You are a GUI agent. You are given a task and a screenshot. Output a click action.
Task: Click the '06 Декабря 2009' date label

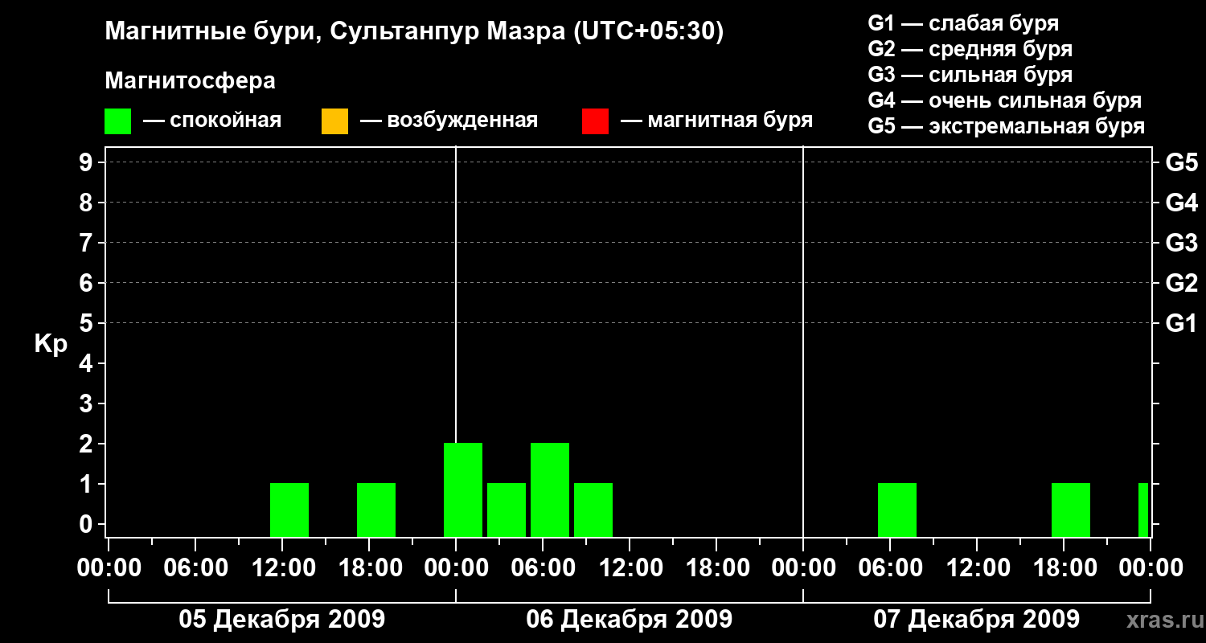(629, 620)
